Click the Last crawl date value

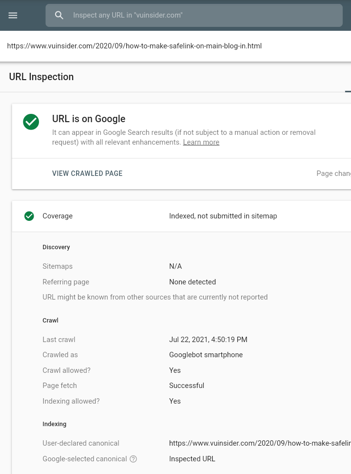coord(208,340)
